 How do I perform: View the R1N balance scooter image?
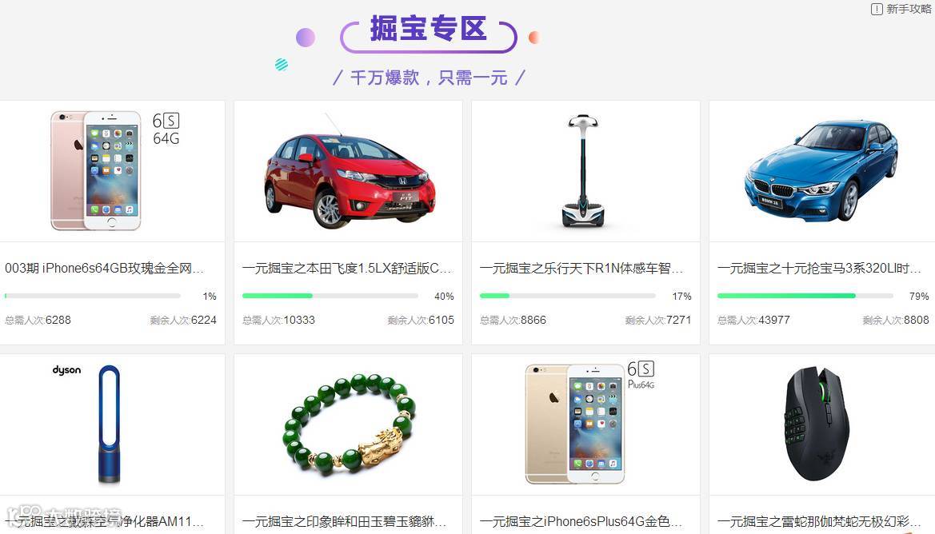click(583, 172)
